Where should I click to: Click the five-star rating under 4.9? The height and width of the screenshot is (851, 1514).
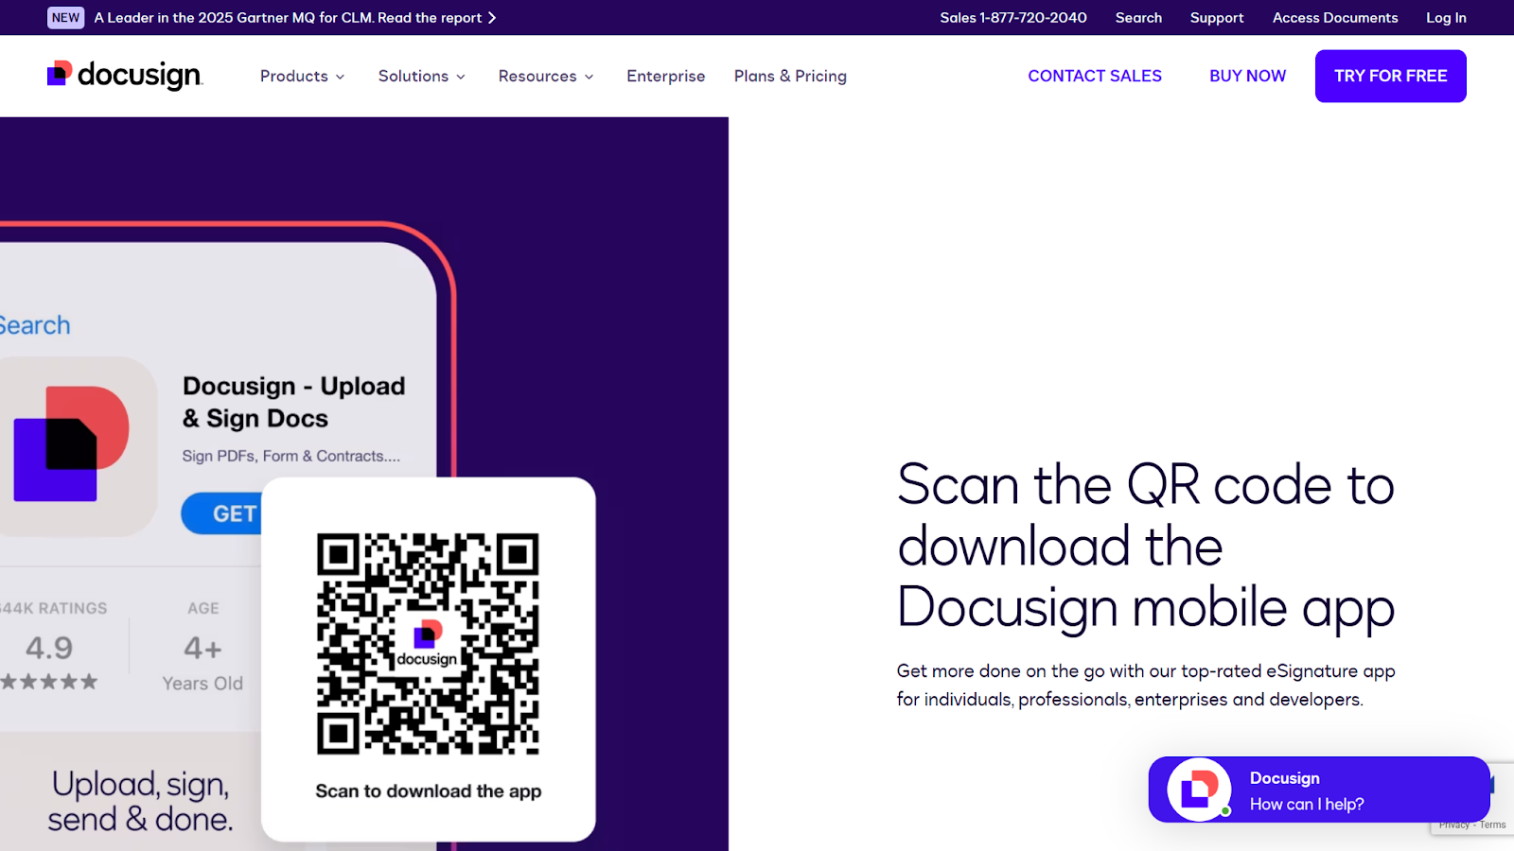tap(50, 682)
